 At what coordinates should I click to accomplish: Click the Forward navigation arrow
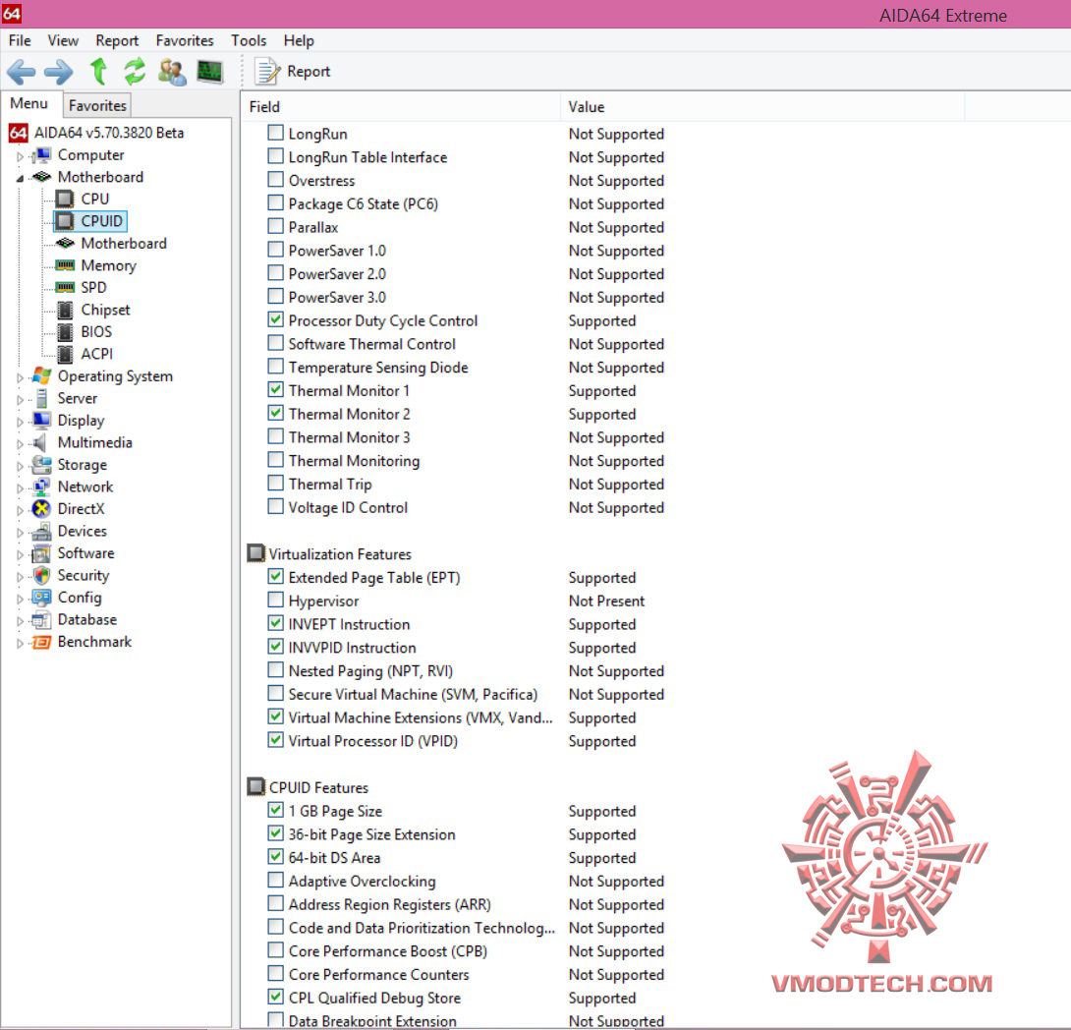(58, 72)
